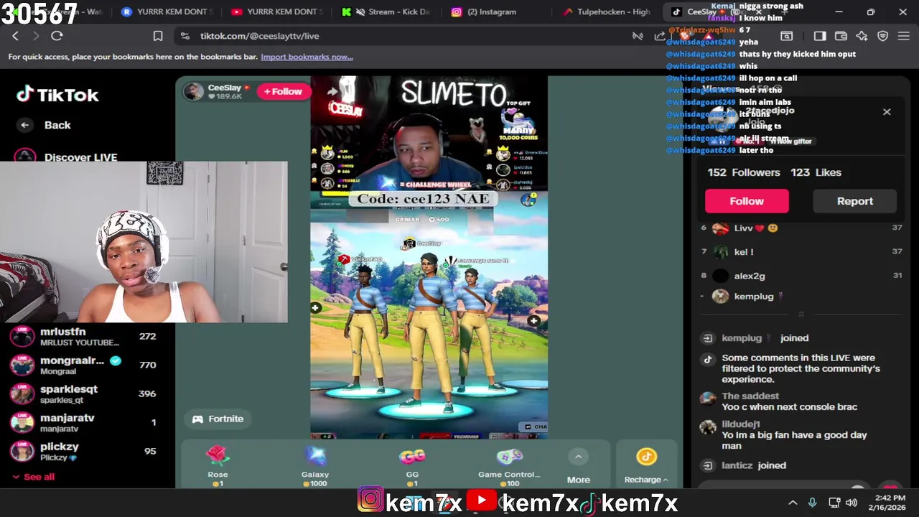Click the 152 Followers count
919x517 pixels.
744,172
